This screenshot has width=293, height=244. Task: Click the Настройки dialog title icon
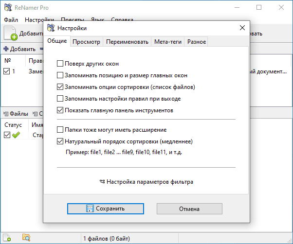(51, 28)
